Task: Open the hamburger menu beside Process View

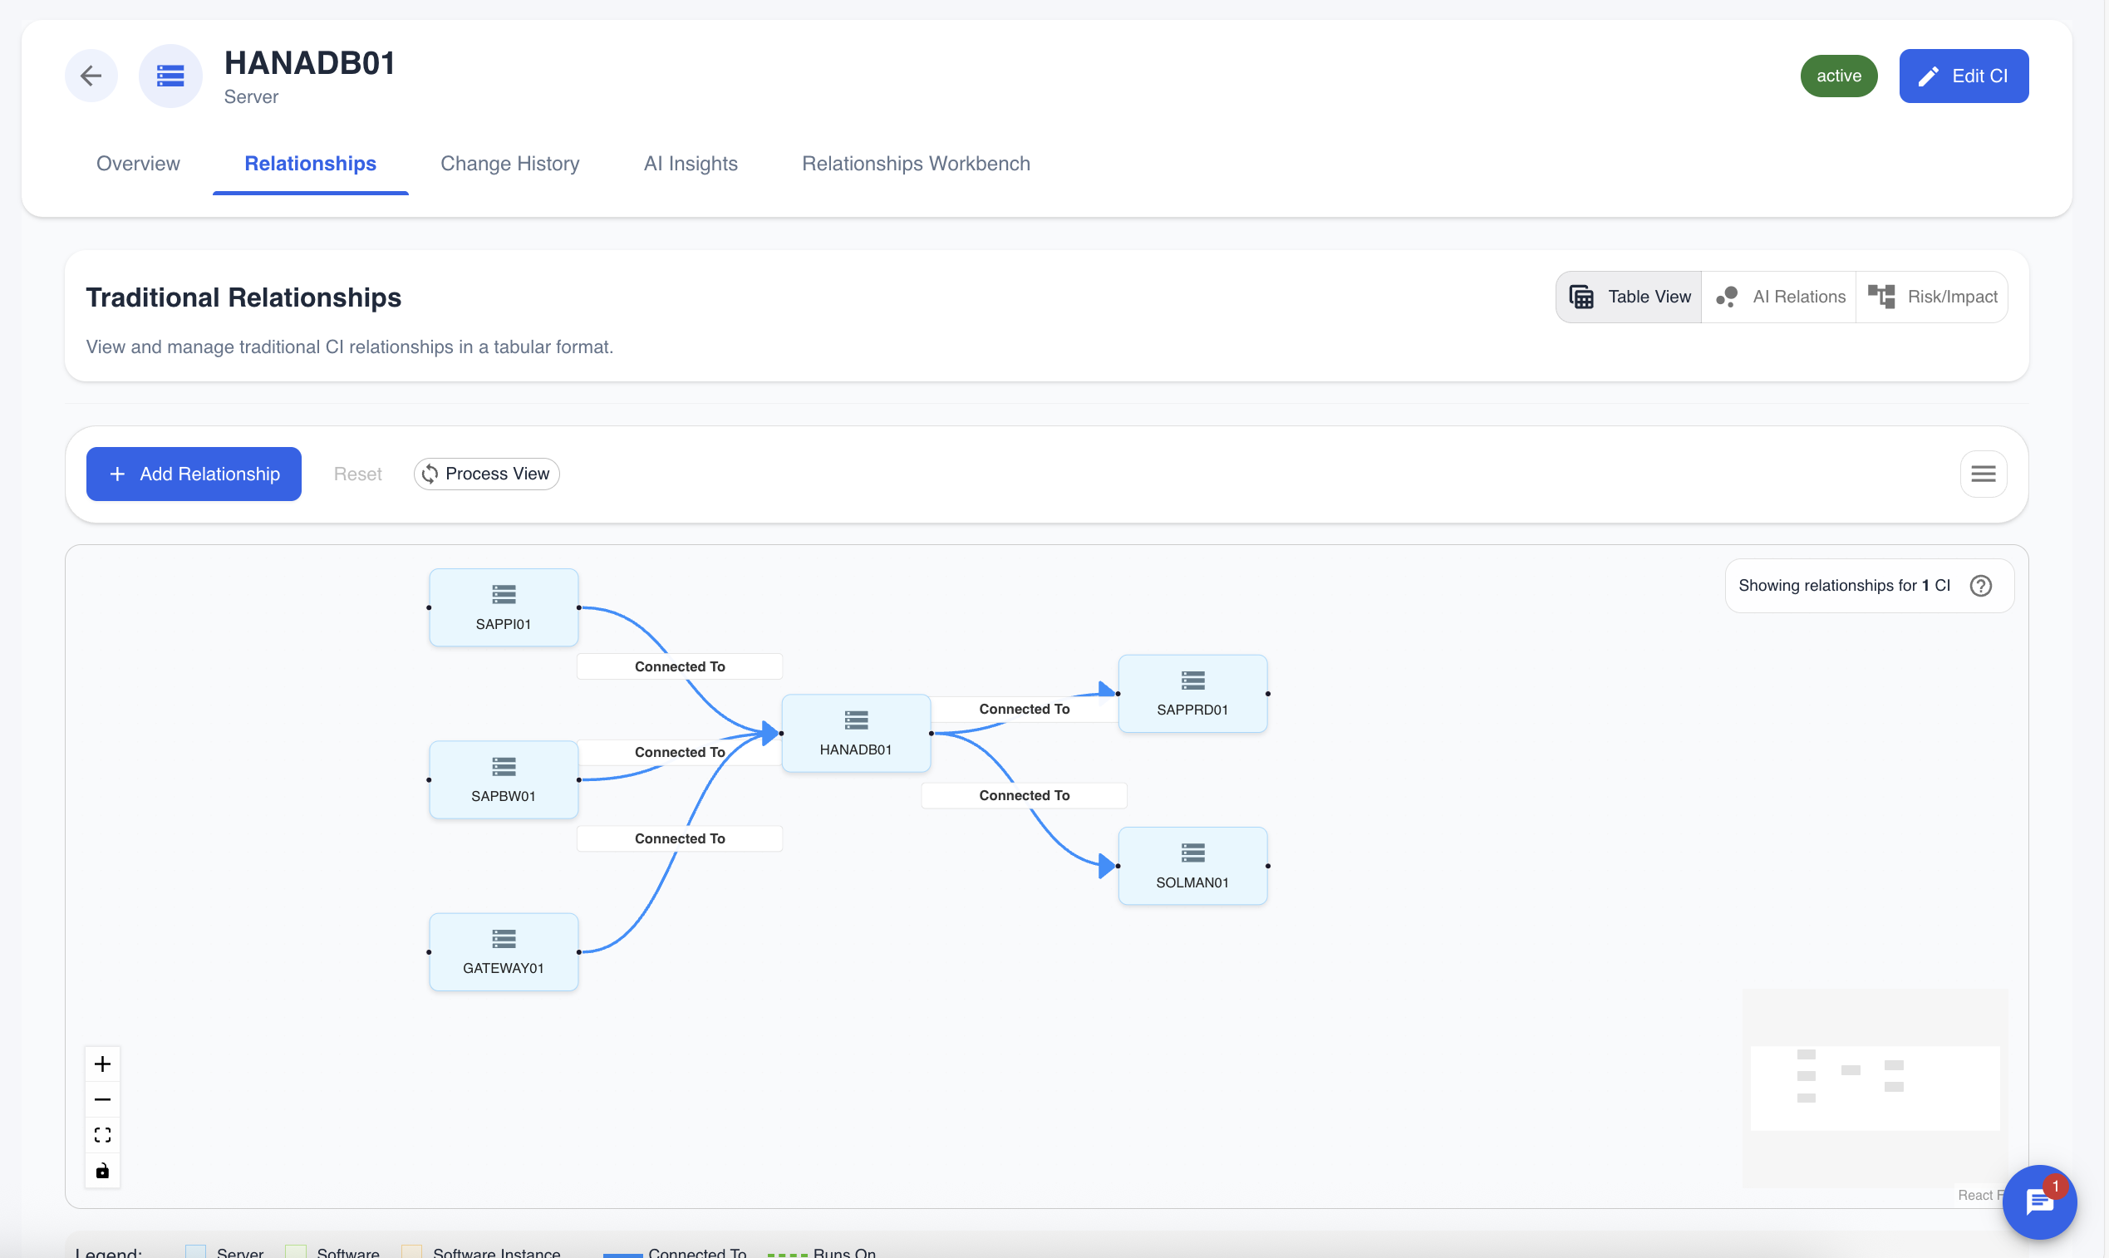Action: click(1984, 473)
